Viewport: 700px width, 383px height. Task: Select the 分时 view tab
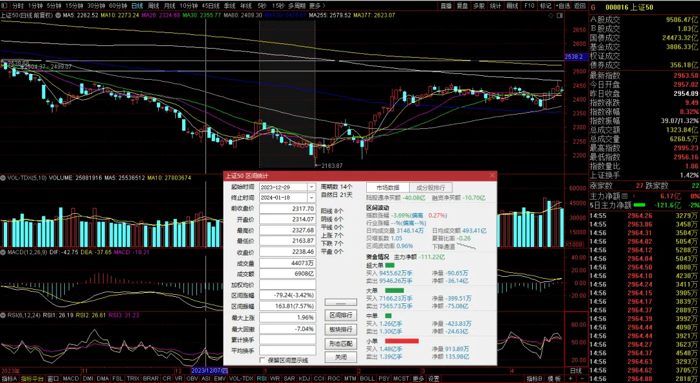[18, 6]
